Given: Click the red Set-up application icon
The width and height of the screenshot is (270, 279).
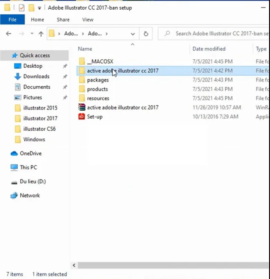Looking at the screenshot, I should tap(82, 117).
